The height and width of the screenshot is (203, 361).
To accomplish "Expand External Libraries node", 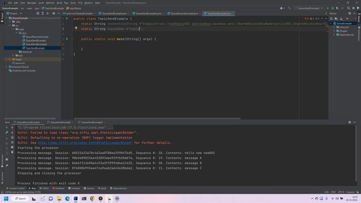I will [x=7, y=67].
